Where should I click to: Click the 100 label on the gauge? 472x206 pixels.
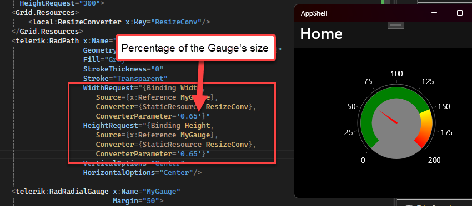pyautogui.click(x=396, y=74)
